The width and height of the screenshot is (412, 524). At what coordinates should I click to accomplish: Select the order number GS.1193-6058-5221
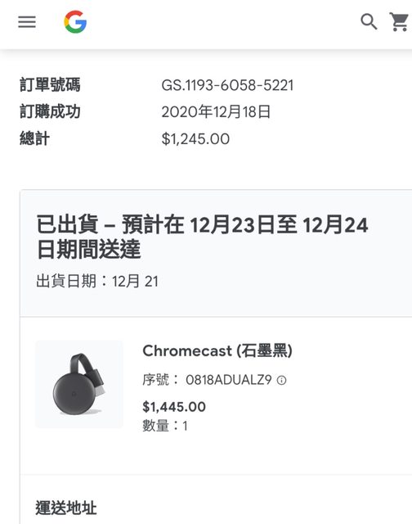[227, 85]
